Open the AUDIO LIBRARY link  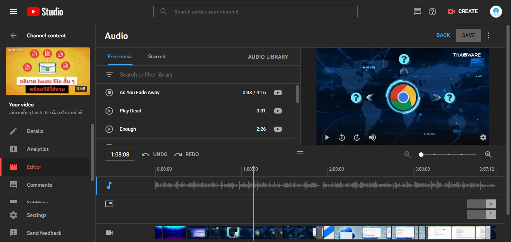coord(268,57)
